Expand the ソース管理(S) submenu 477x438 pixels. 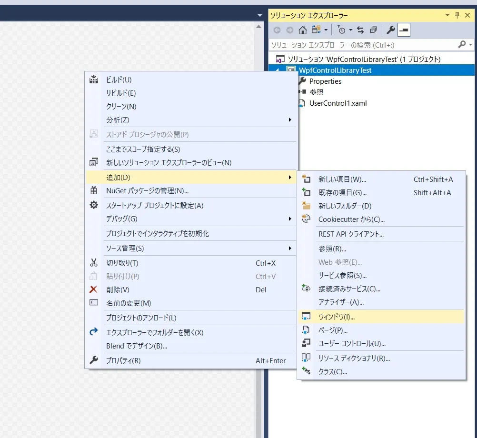pyautogui.click(x=191, y=248)
